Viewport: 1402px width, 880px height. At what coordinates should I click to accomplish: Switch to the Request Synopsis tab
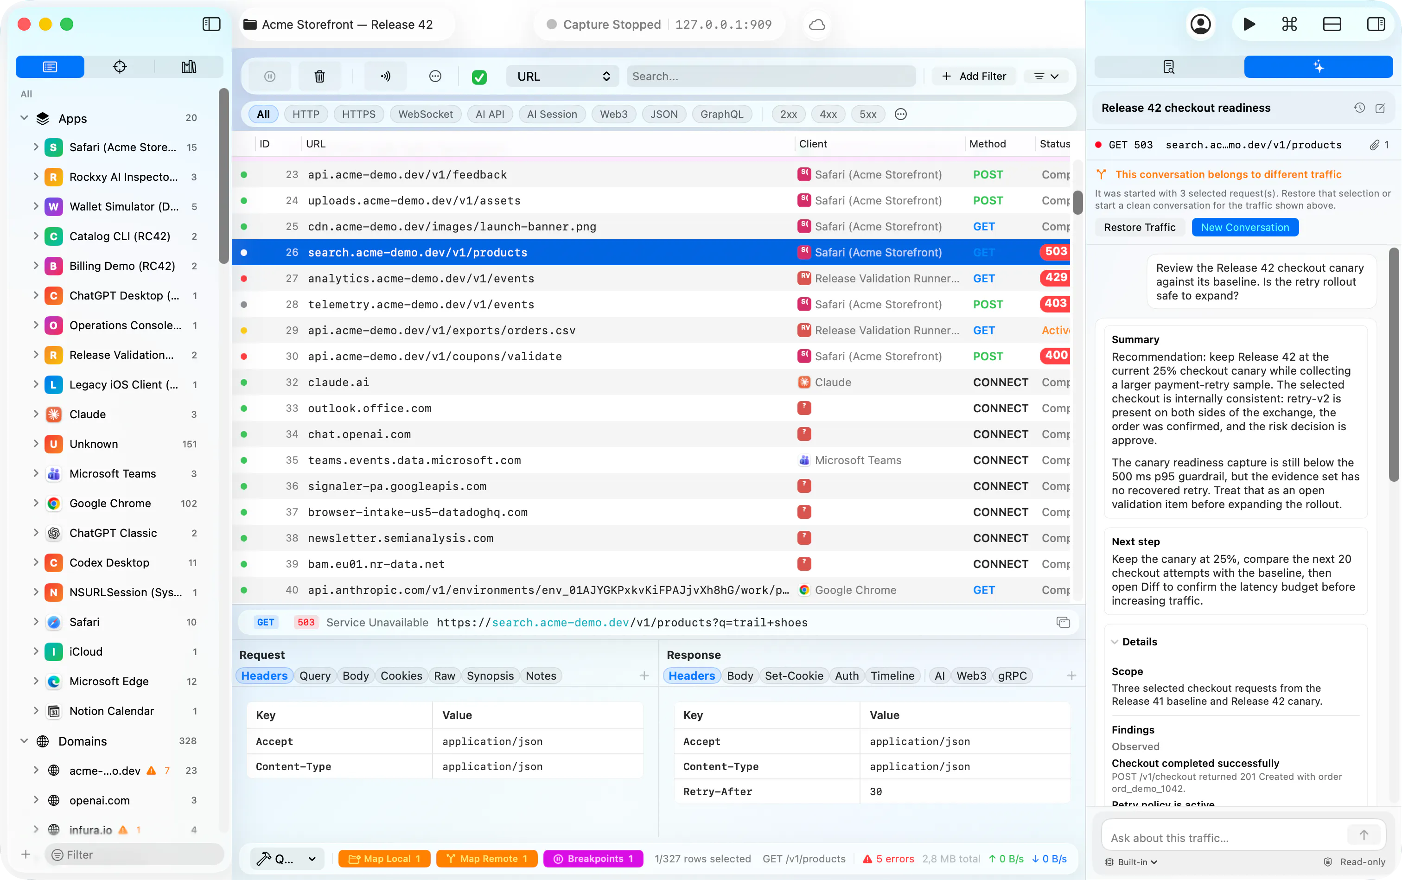490,676
